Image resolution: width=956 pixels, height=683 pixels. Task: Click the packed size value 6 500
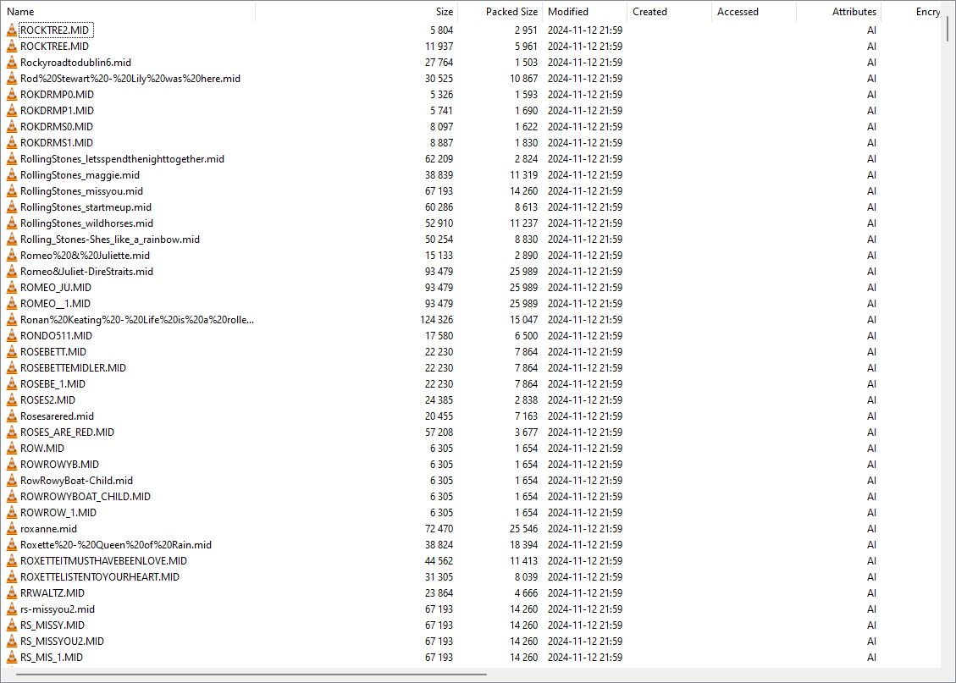[x=526, y=336]
